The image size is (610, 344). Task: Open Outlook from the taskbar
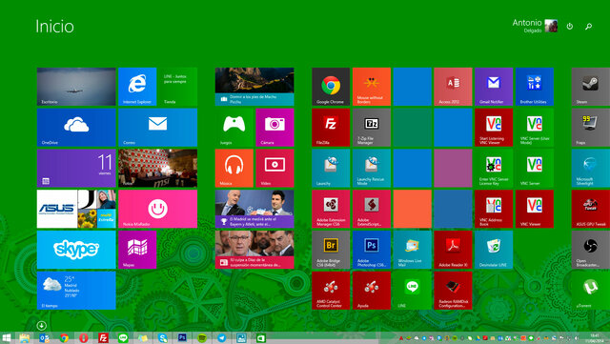click(45, 338)
